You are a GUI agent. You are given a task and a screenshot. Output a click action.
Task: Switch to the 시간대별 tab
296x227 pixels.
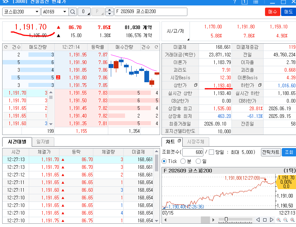17,142
